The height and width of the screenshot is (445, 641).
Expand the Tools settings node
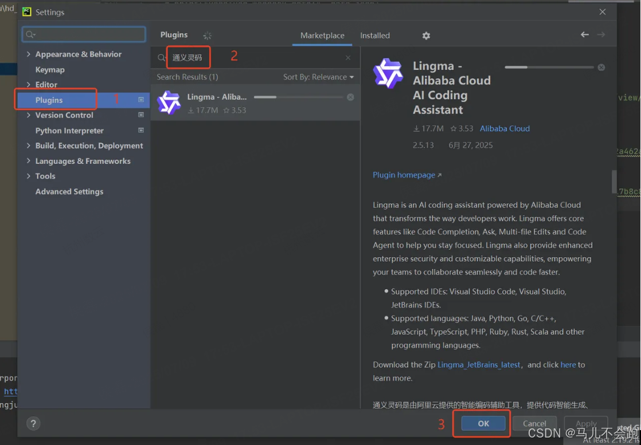coord(28,176)
